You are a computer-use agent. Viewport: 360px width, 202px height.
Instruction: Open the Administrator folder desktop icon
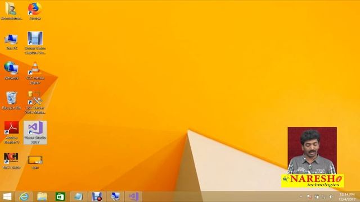(11, 11)
